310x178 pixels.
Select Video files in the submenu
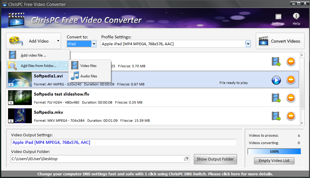[90, 65]
